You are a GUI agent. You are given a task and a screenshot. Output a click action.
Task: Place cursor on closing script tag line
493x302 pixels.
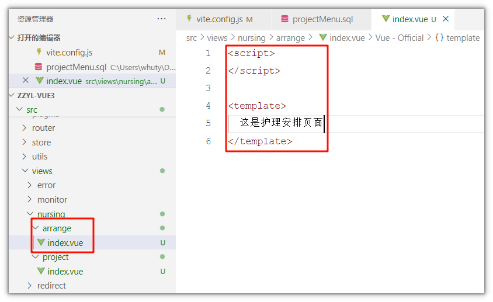pos(254,71)
